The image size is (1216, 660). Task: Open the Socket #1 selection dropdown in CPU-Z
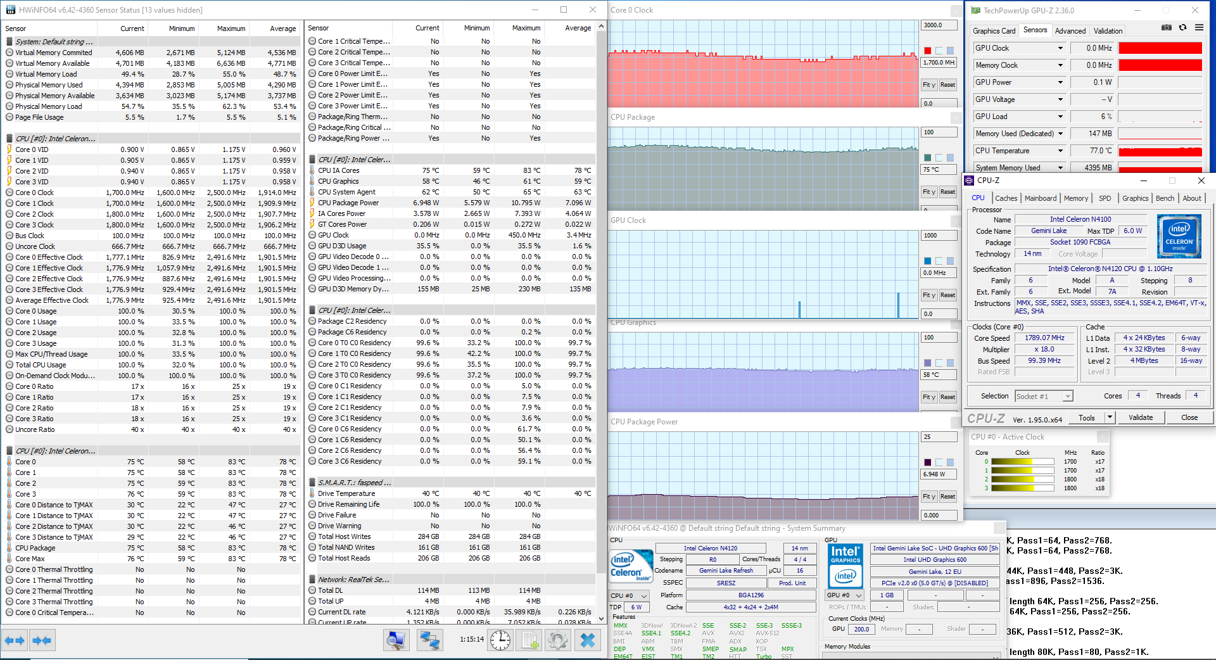[1068, 397]
